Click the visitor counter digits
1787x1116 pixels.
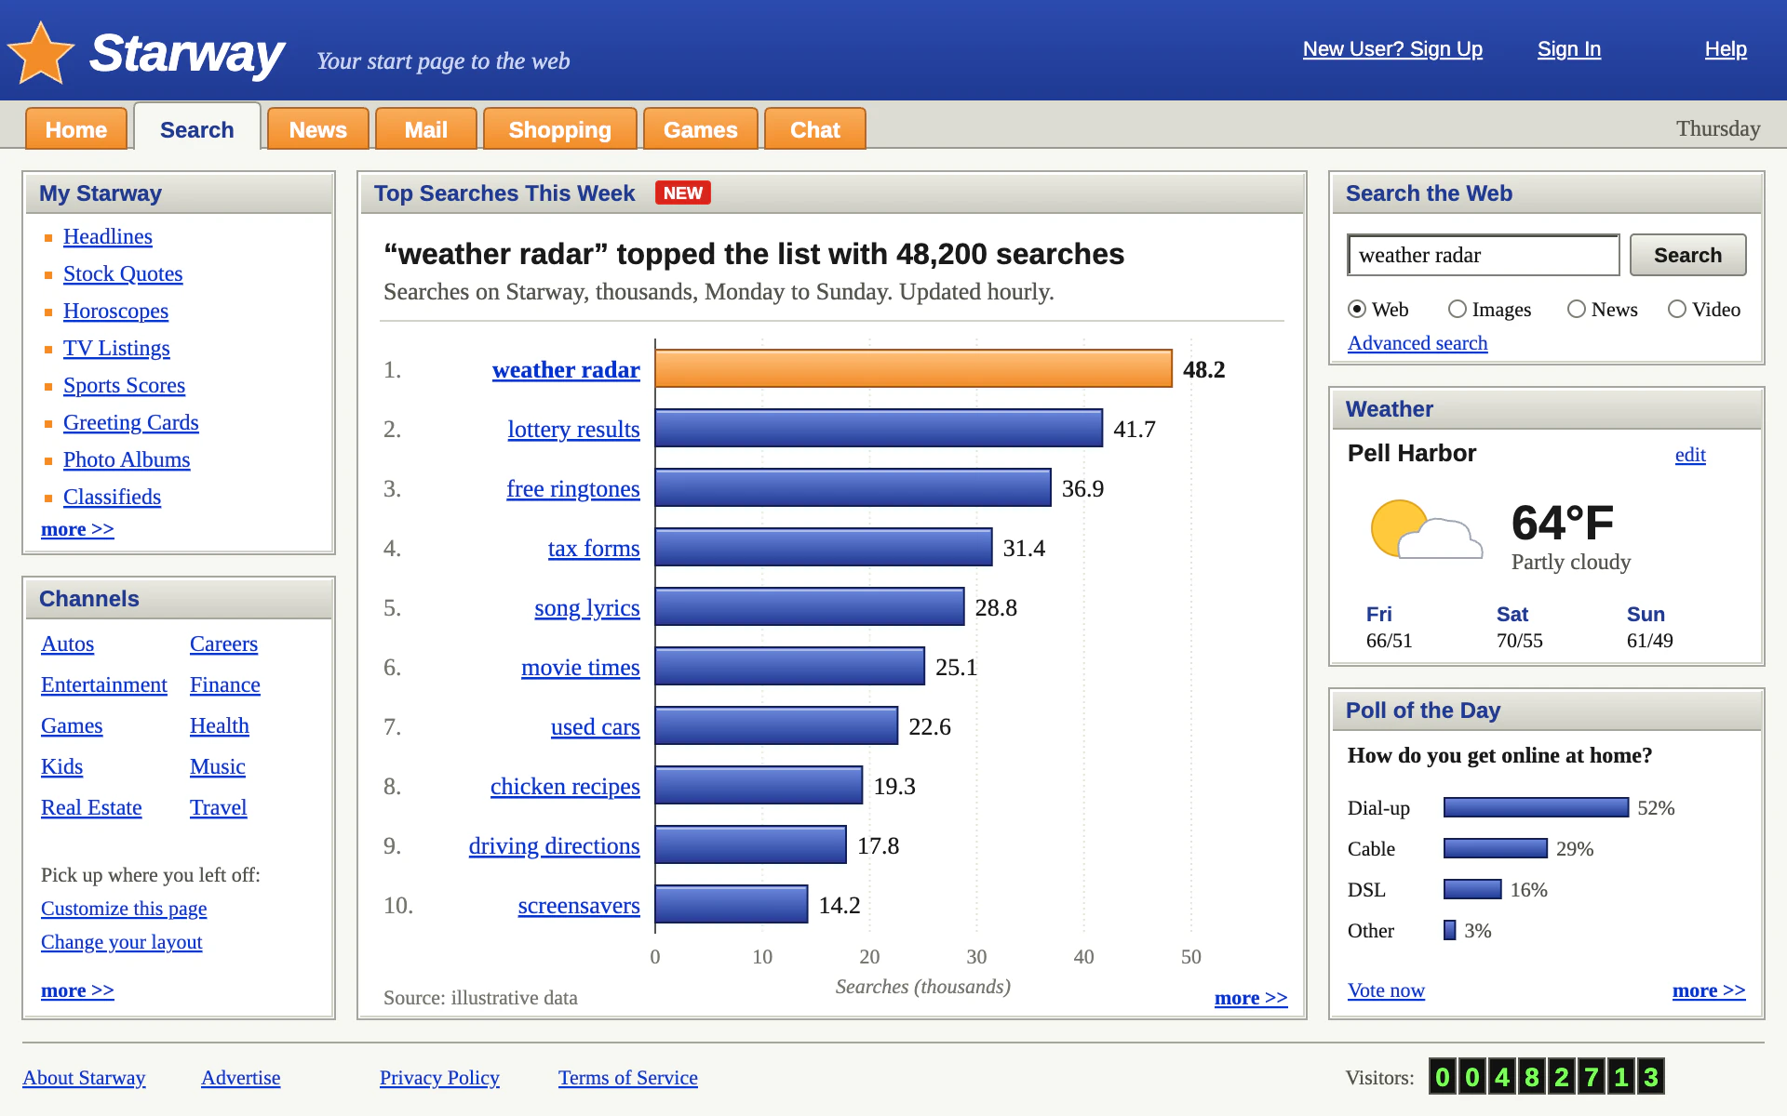1546,1077
